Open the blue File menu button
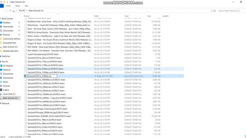The image size is (246, 138). [2, 6]
